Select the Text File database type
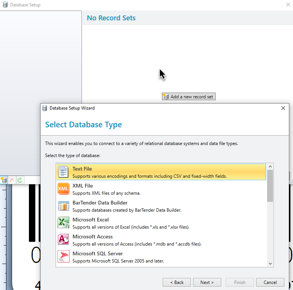293x290 pixels. [161, 172]
